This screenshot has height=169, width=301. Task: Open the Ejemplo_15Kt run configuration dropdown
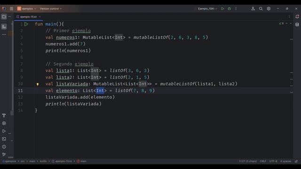click(x=207, y=8)
